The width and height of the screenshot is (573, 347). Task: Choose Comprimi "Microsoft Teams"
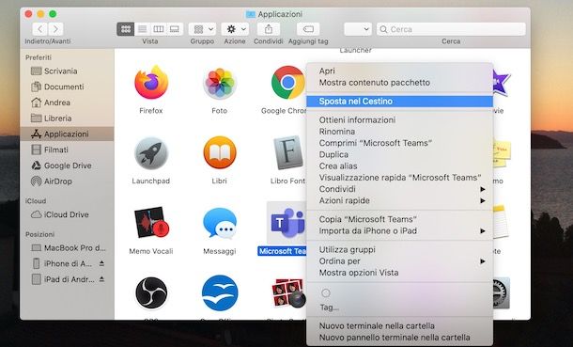point(400,143)
